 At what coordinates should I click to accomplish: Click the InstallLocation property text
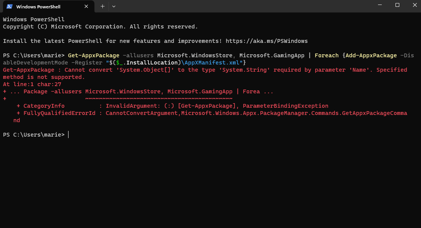152,63
